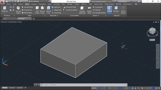Expand the Mesh Edit panel
The height and width of the screenshot is (90, 161).
pyautogui.click(x=54, y=15)
